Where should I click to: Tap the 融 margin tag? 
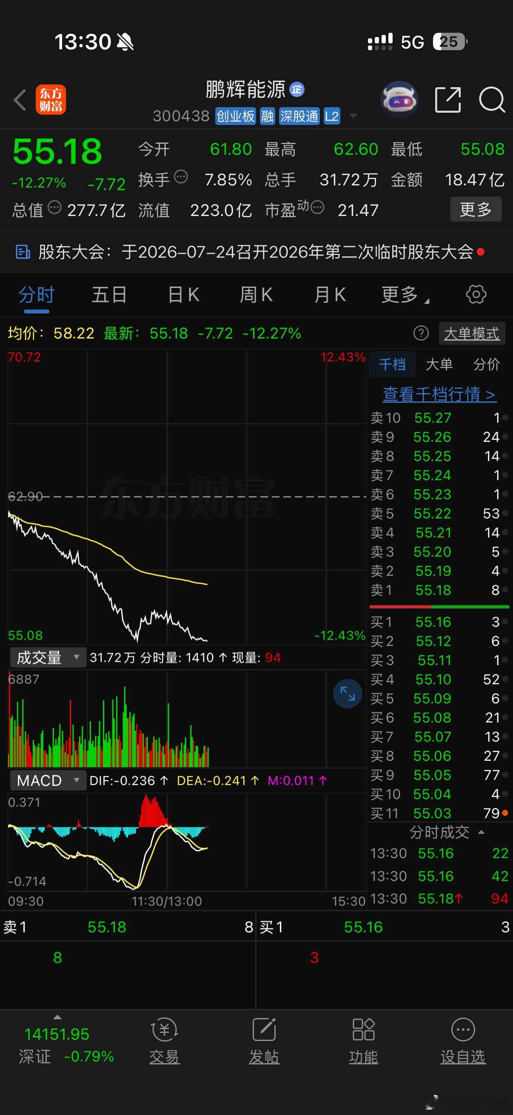click(267, 116)
